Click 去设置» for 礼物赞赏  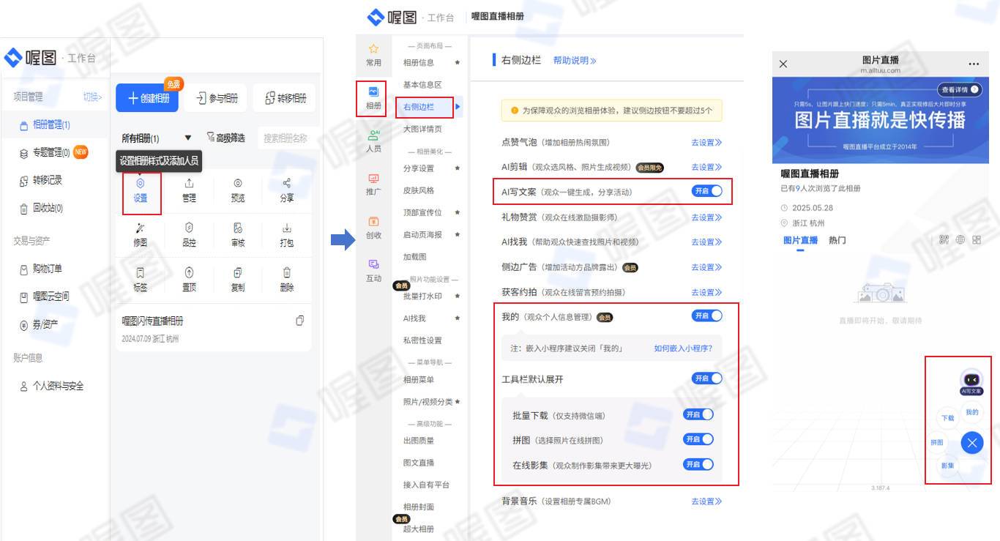point(706,217)
